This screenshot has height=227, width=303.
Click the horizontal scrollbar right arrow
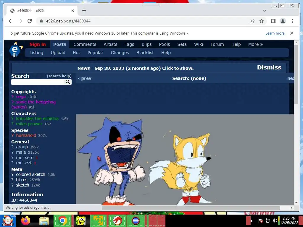click(291, 208)
